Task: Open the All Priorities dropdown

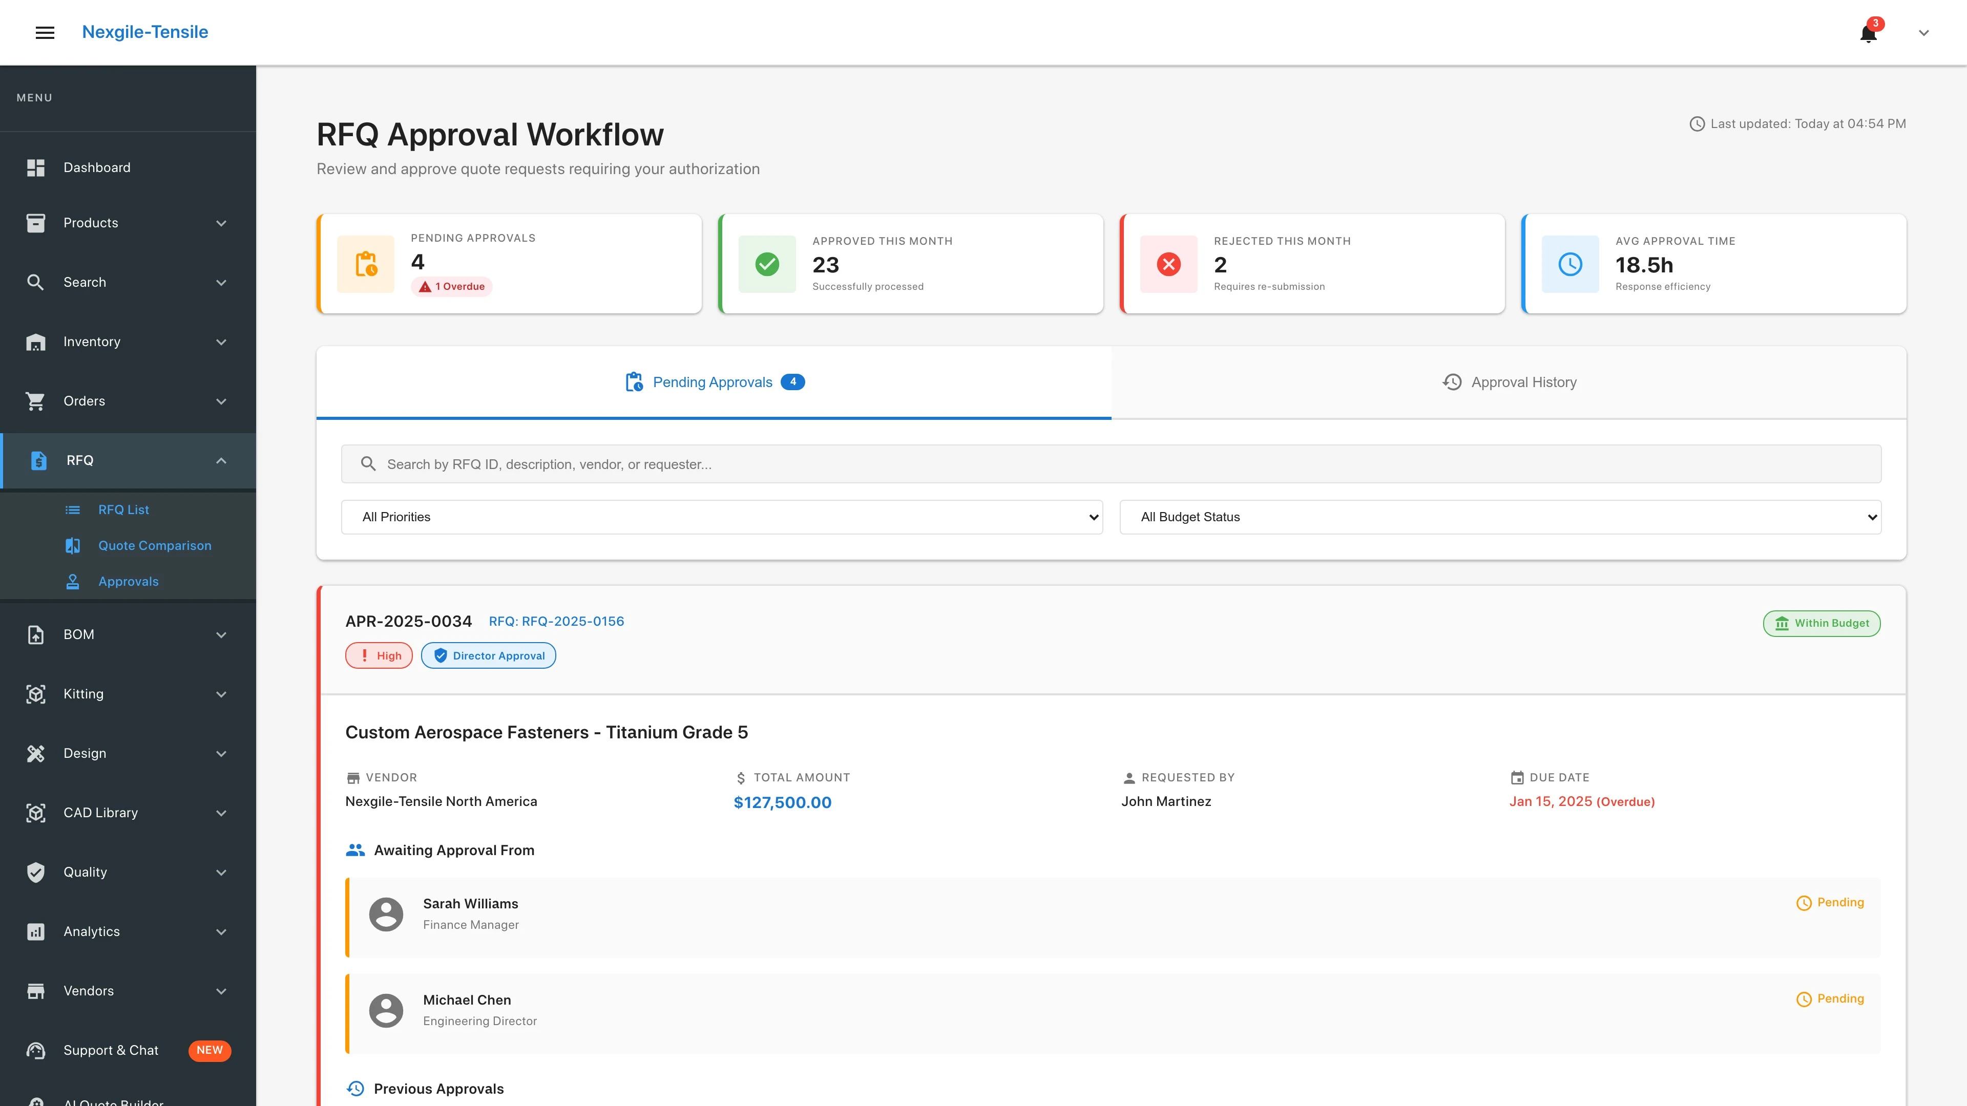Action: (721, 517)
